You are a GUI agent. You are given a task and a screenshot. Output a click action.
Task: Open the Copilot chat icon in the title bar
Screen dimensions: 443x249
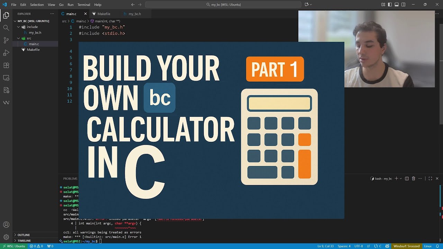[x=306, y=4]
